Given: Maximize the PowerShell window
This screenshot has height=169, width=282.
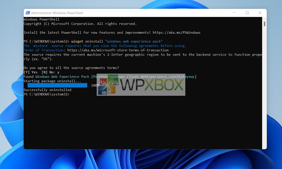Looking at the screenshot, I should tap(247, 13).
